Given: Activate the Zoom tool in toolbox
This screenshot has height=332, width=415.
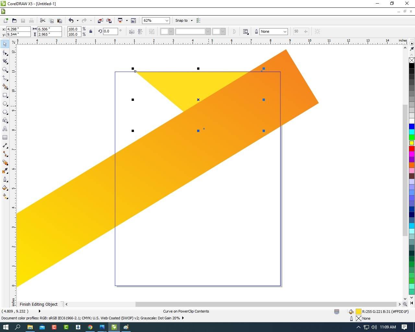Looking at the screenshot, I should click(5, 70).
